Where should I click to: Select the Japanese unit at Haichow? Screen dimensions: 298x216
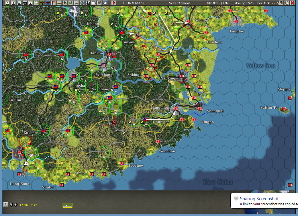pyautogui.click(x=206, y=32)
